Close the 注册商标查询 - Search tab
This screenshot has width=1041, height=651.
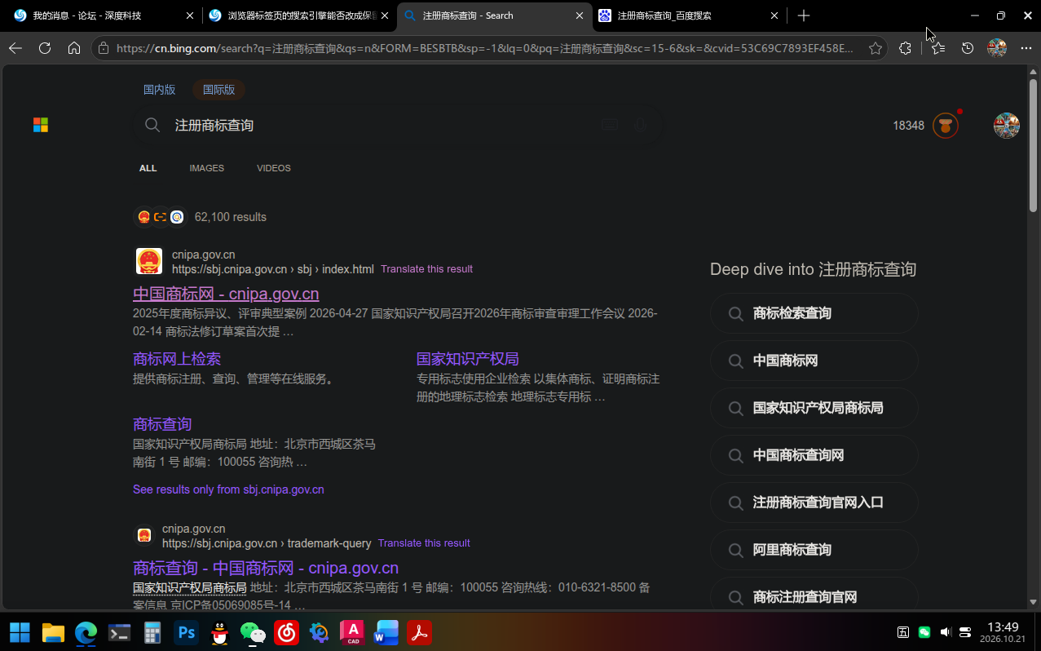580,15
